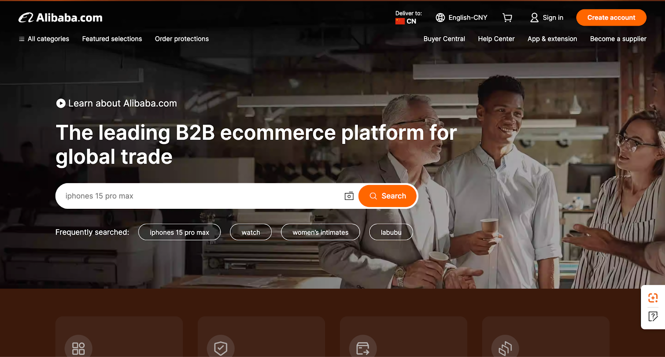
Task: Go to Buyer Central
Action: 444,39
